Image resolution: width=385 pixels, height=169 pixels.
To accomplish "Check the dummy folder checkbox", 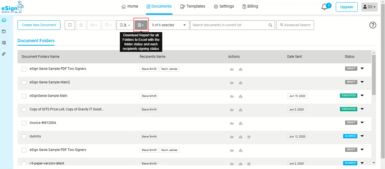I will 24,137.
